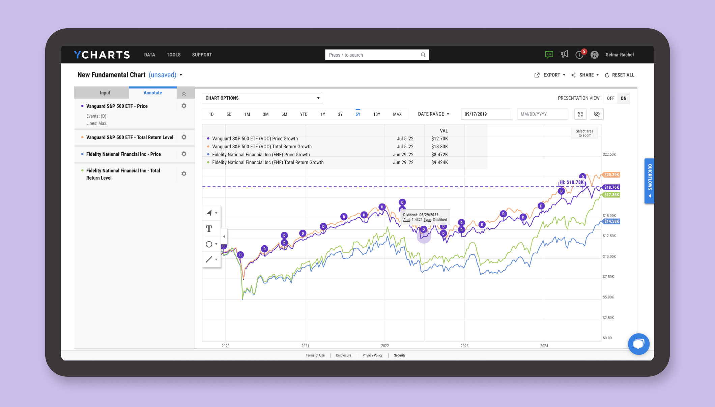Open the green chat messages icon

pos(549,55)
